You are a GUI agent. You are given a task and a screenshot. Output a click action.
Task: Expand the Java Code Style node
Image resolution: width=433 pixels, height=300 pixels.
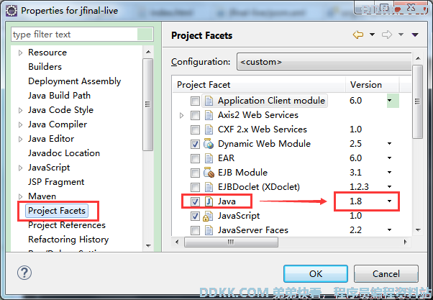pos(20,110)
